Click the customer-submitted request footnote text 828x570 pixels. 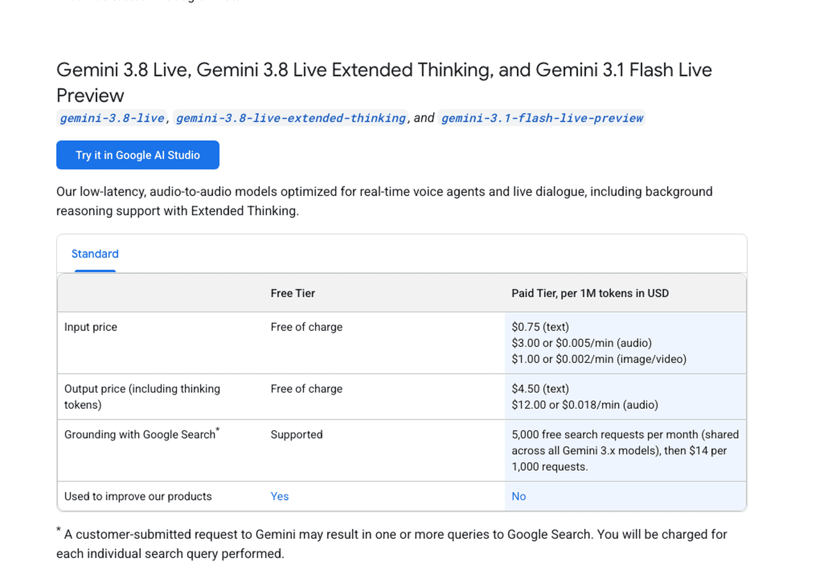coord(392,544)
